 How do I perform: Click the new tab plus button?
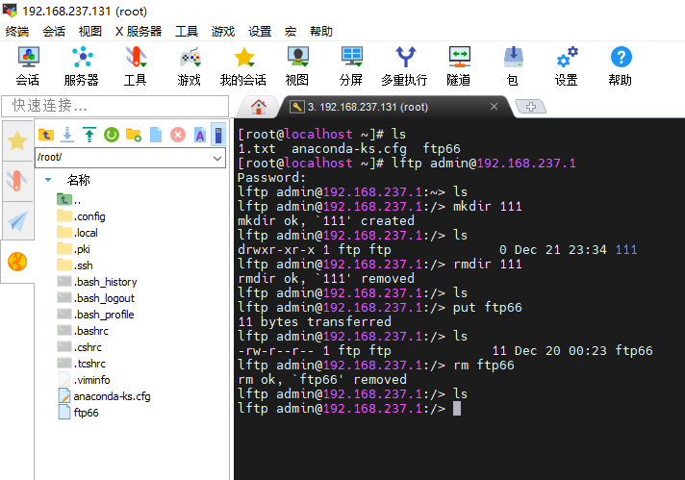click(530, 106)
